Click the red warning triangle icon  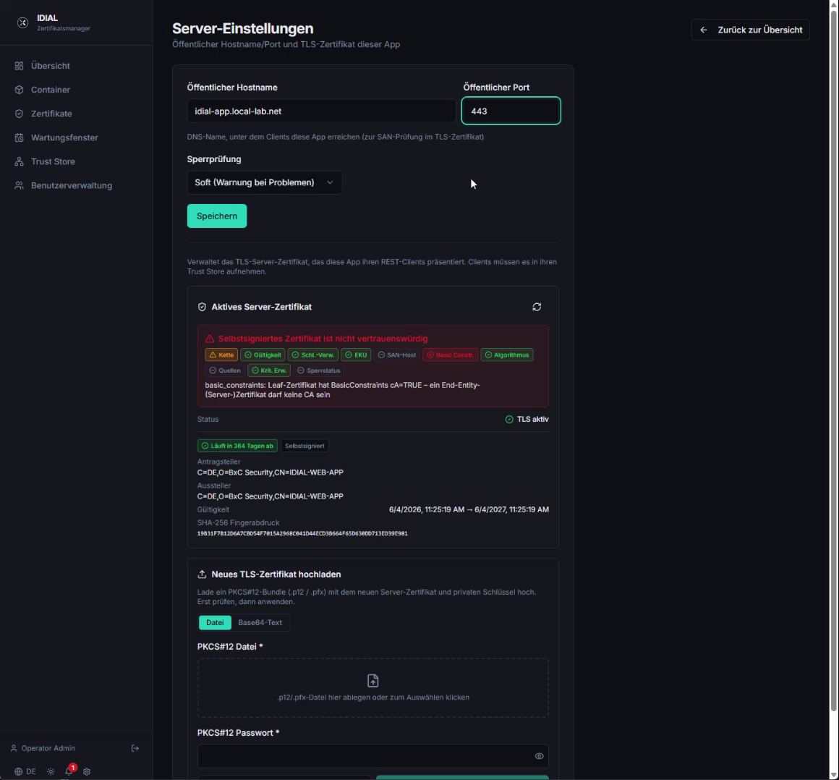[210, 339]
